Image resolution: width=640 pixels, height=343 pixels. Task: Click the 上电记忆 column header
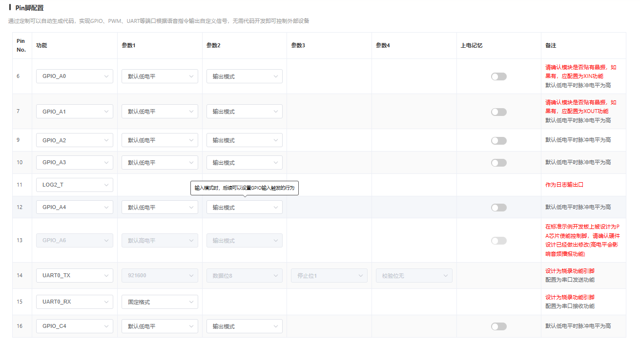pyautogui.click(x=471, y=45)
